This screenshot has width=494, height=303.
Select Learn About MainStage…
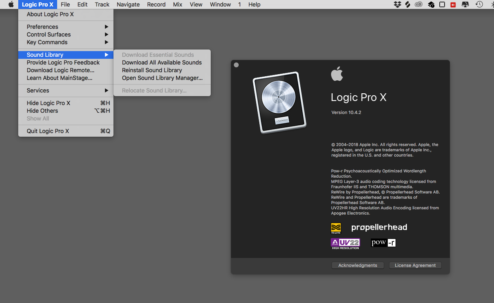tap(66, 78)
